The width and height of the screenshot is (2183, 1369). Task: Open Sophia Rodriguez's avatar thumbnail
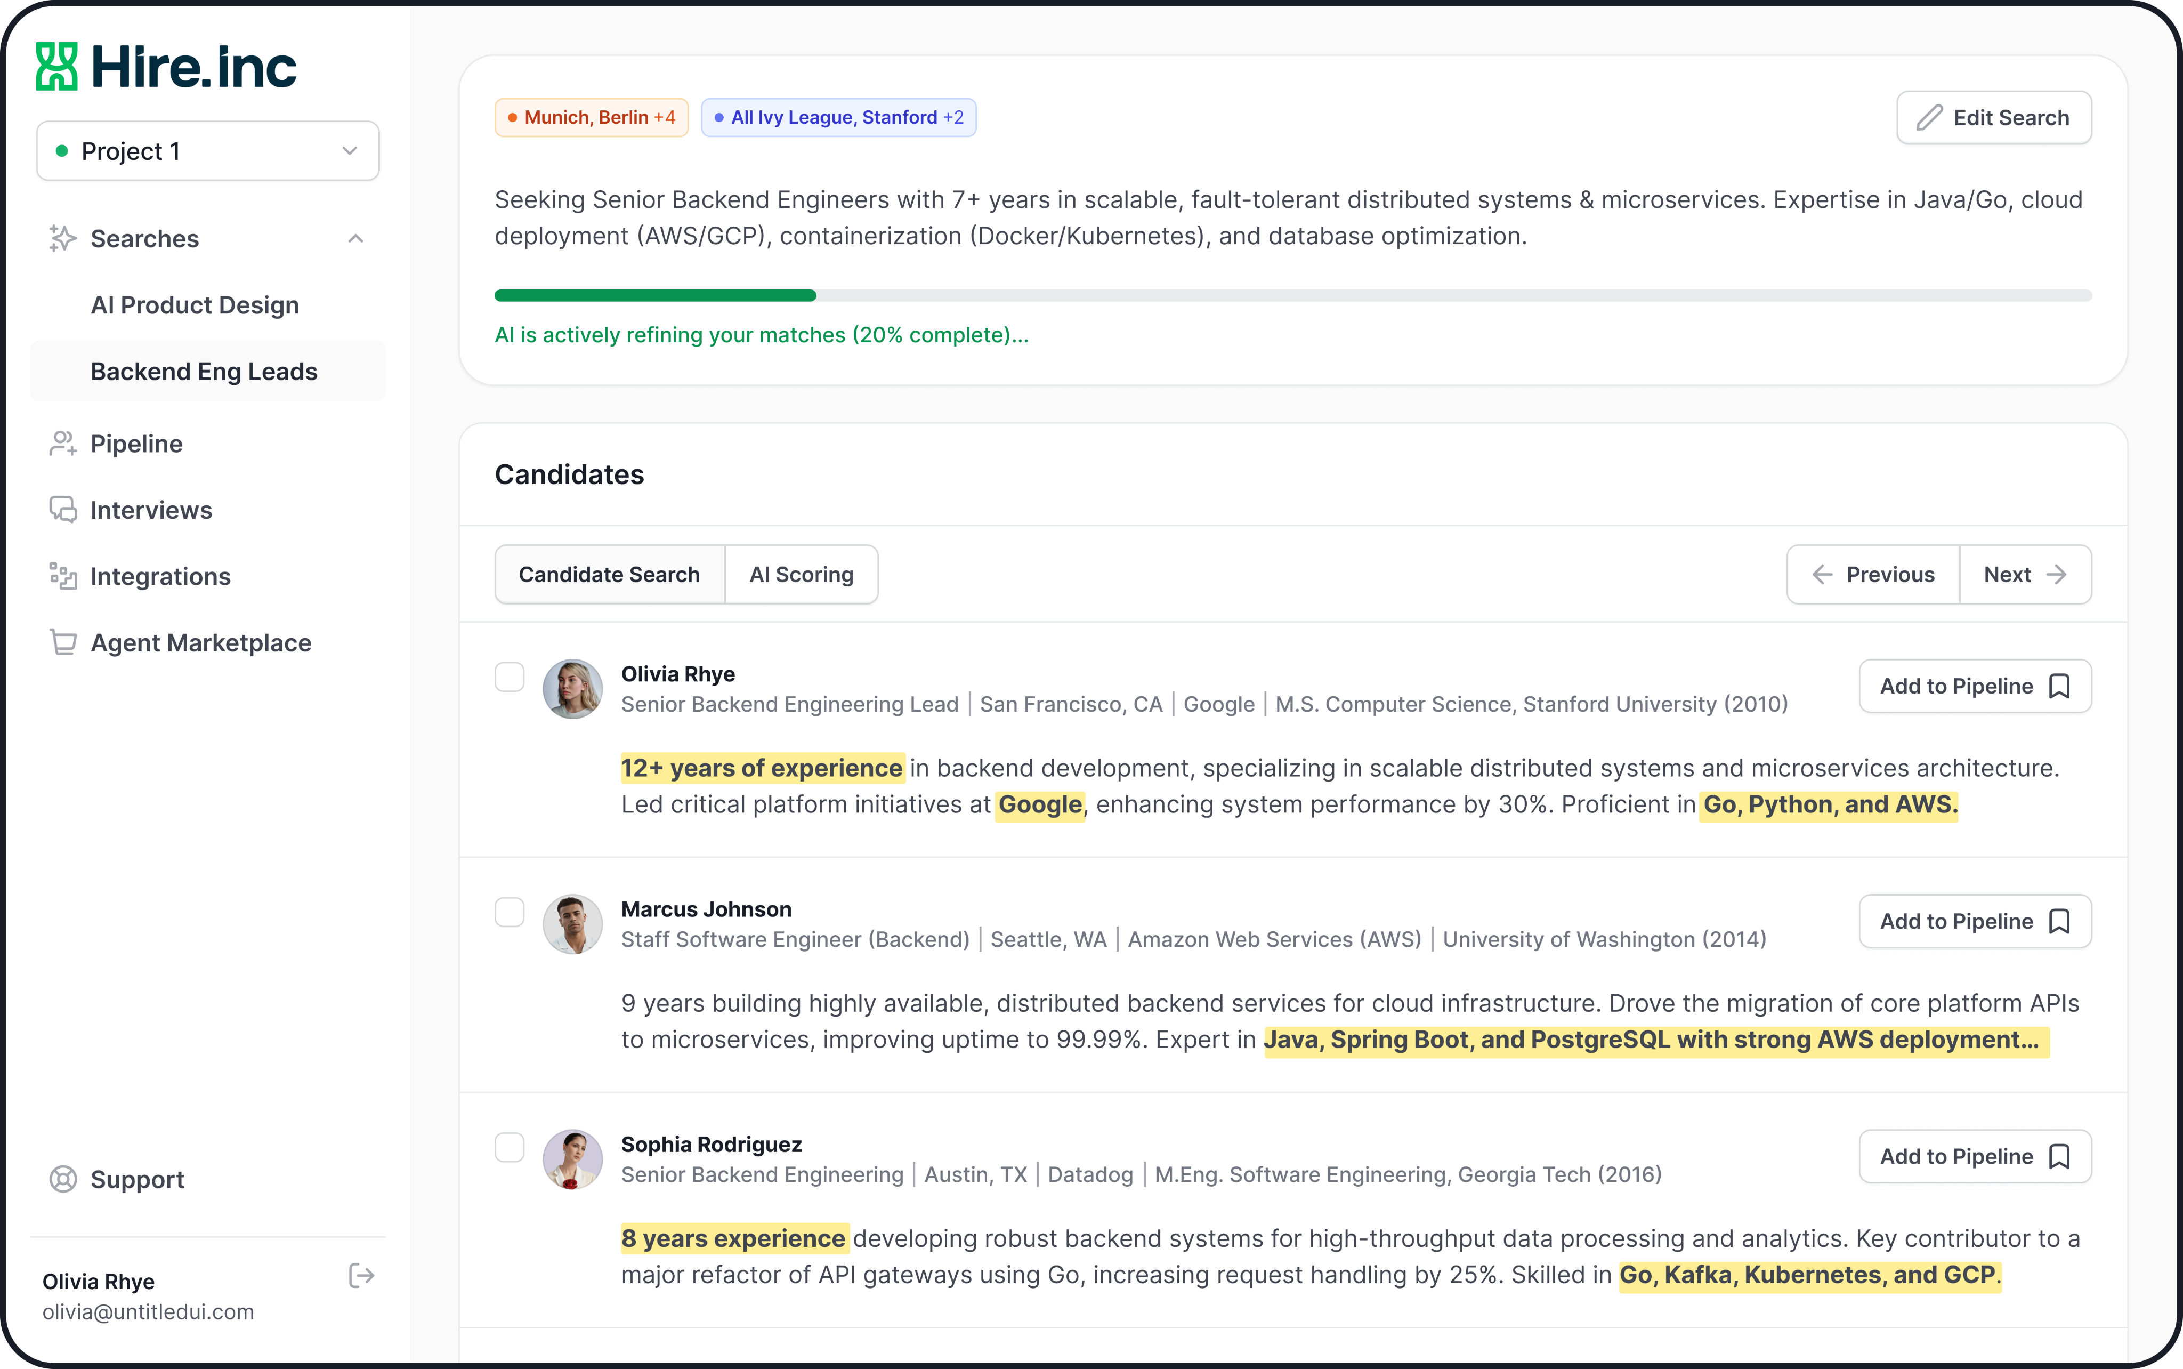572,1159
